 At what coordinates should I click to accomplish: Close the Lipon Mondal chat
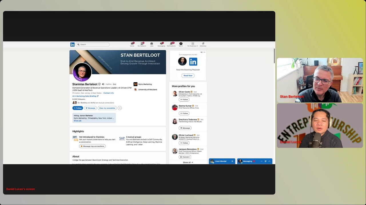pos(232,161)
